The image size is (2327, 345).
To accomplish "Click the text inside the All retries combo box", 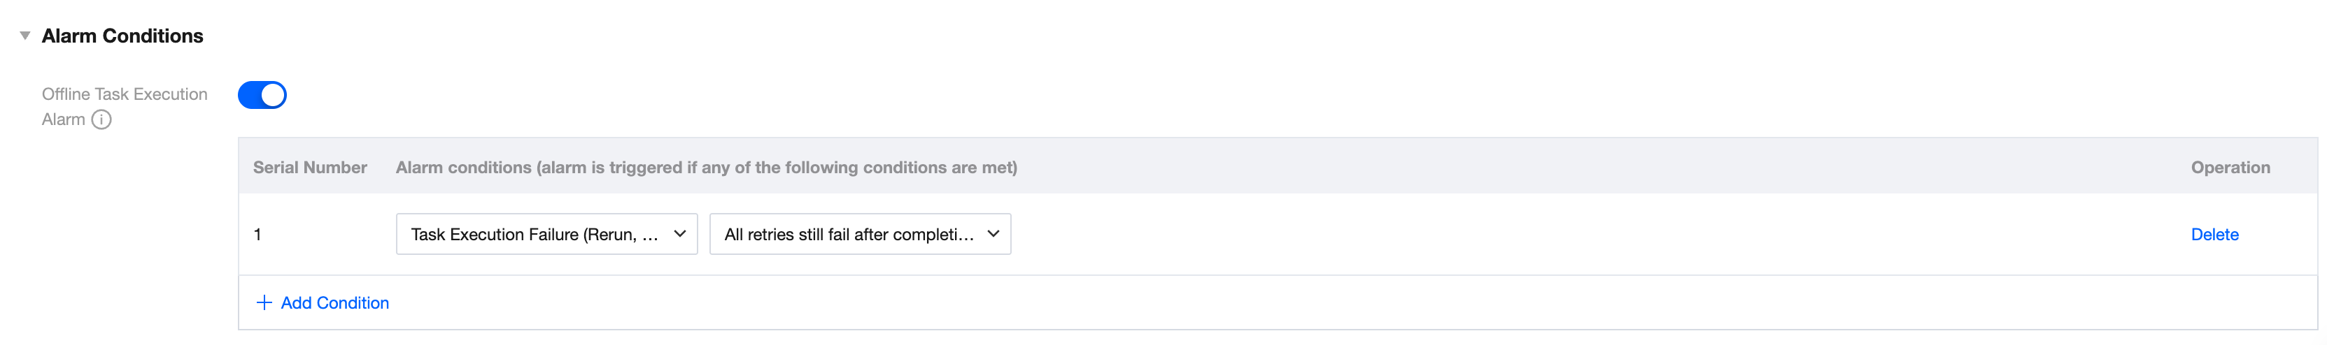I will pos(848,234).
